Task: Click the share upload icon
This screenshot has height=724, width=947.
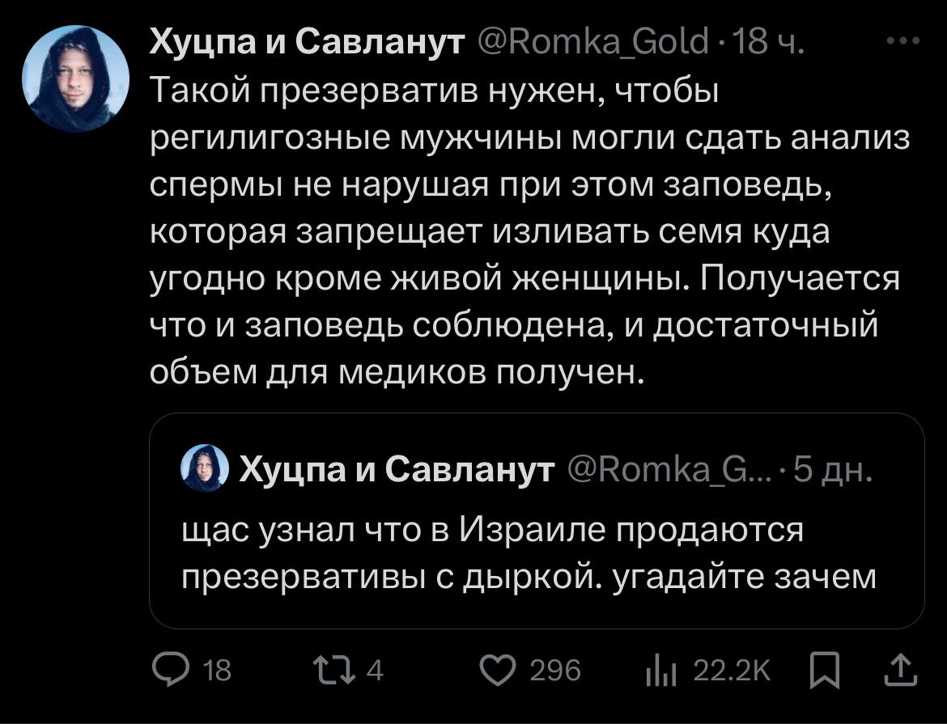Action: coord(902,671)
